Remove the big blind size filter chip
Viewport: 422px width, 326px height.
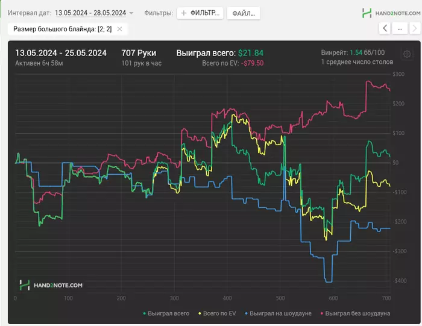(x=120, y=29)
